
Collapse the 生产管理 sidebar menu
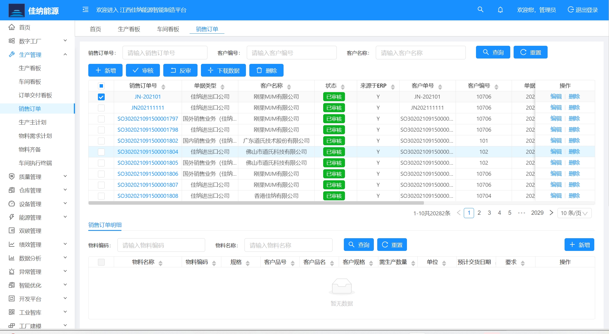click(65, 54)
